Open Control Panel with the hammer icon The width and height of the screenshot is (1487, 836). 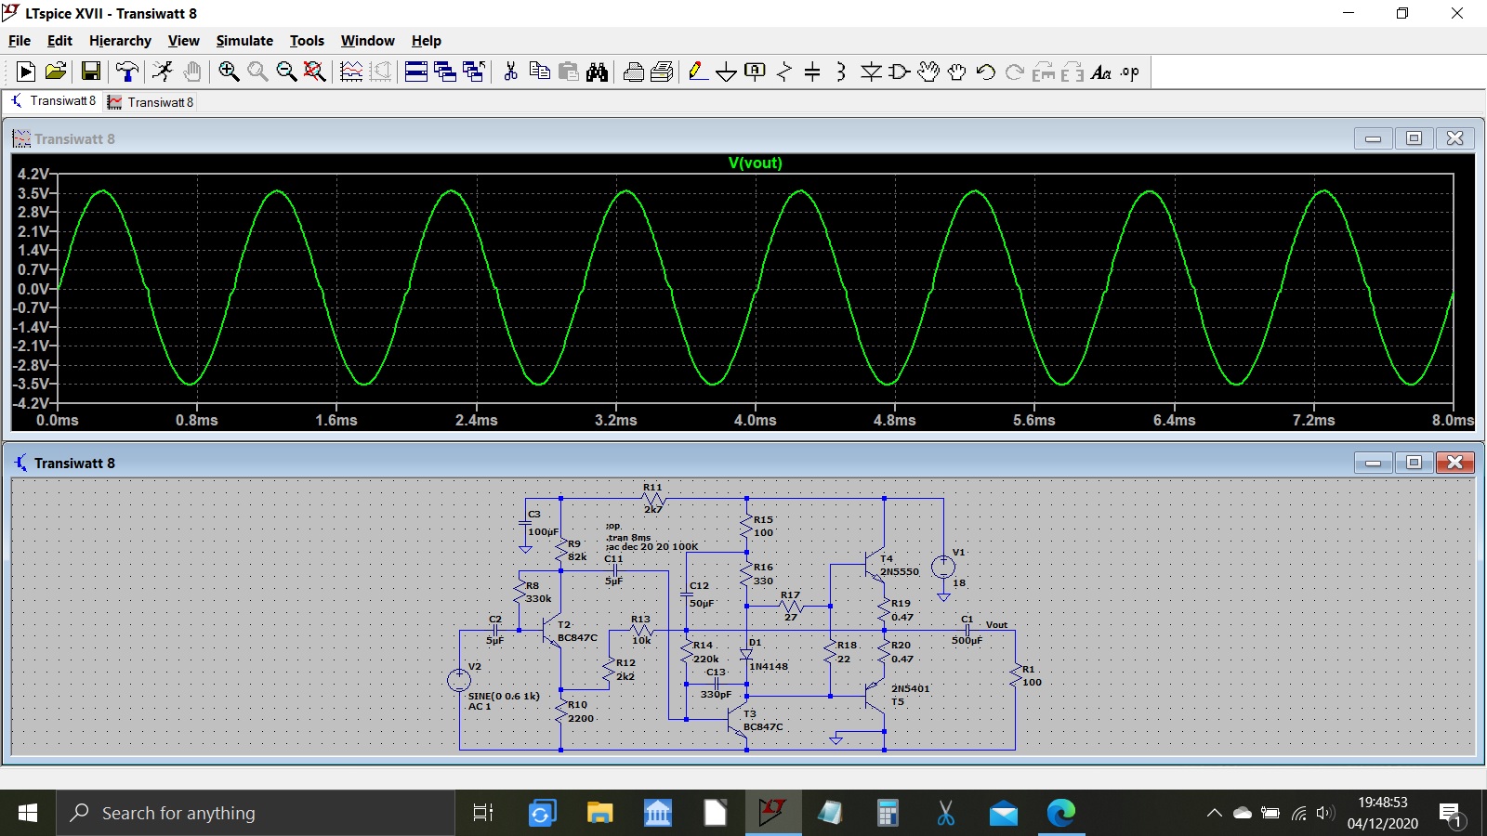[x=126, y=72]
